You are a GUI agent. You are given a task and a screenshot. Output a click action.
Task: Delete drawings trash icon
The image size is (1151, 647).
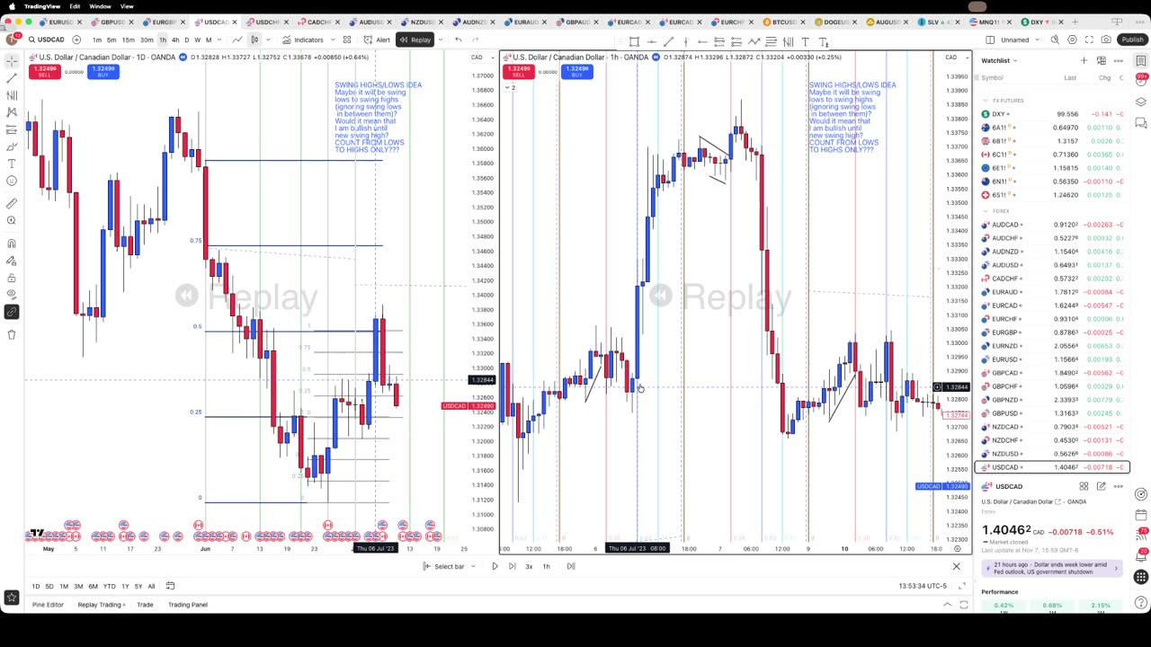(x=12, y=334)
